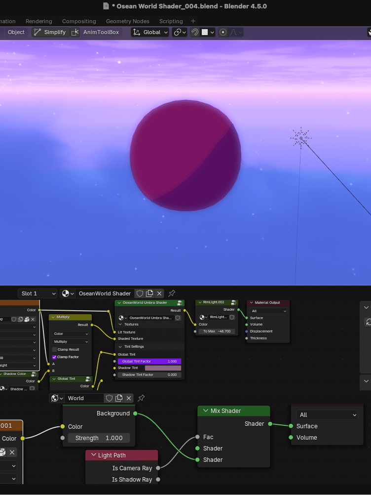The image size is (371, 495).
Task: Pin the material node tree
Action: pyautogui.click(x=172, y=293)
